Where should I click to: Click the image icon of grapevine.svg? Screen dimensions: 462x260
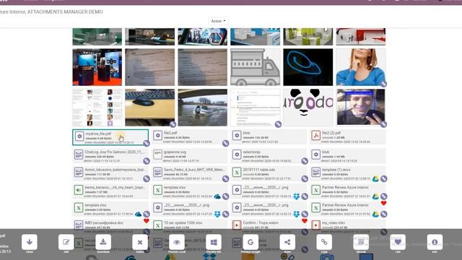(x=157, y=155)
